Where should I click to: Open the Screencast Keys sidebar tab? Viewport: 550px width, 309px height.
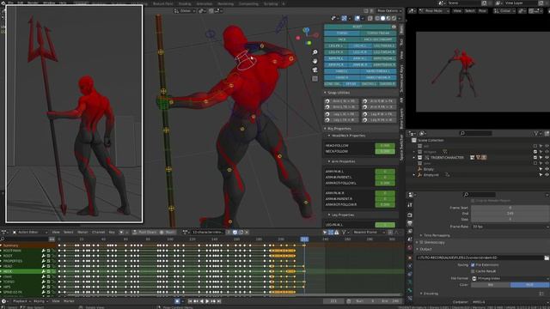[x=401, y=79]
